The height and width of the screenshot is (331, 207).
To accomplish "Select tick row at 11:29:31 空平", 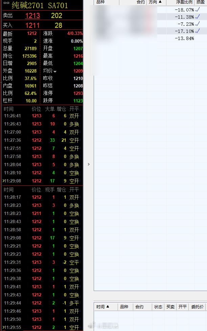I will pyautogui.click(x=42, y=262).
